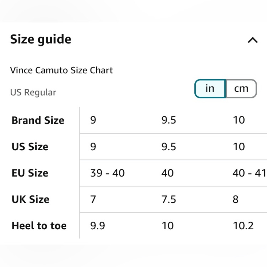Click heel to toe 10.2 value

[243, 226]
